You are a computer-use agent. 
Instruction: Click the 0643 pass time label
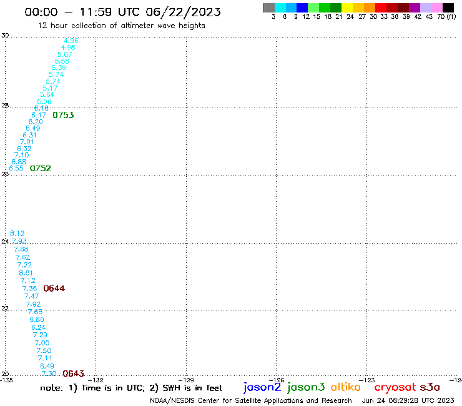(74, 374)
